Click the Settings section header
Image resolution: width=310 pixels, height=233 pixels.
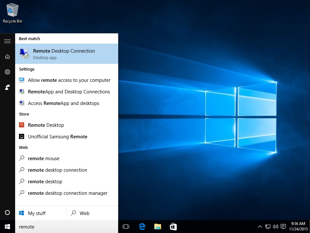(x=27, y=69)
